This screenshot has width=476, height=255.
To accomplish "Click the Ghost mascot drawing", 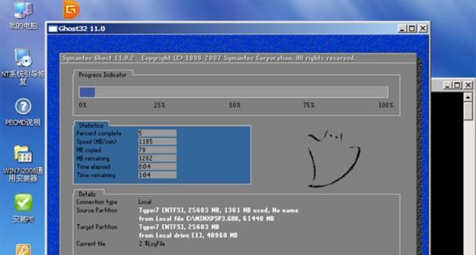I will [x=333, y=158].
